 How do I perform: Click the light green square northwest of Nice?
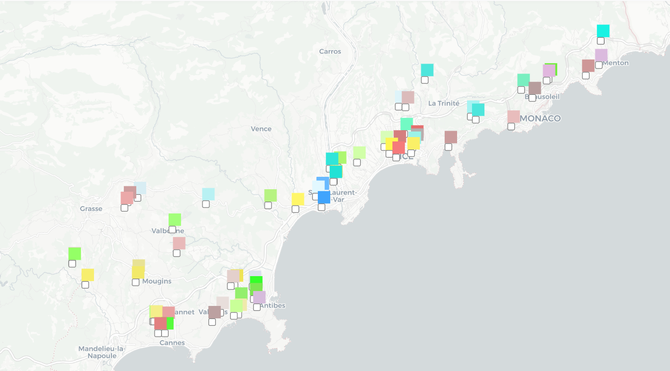coord(359,152)
